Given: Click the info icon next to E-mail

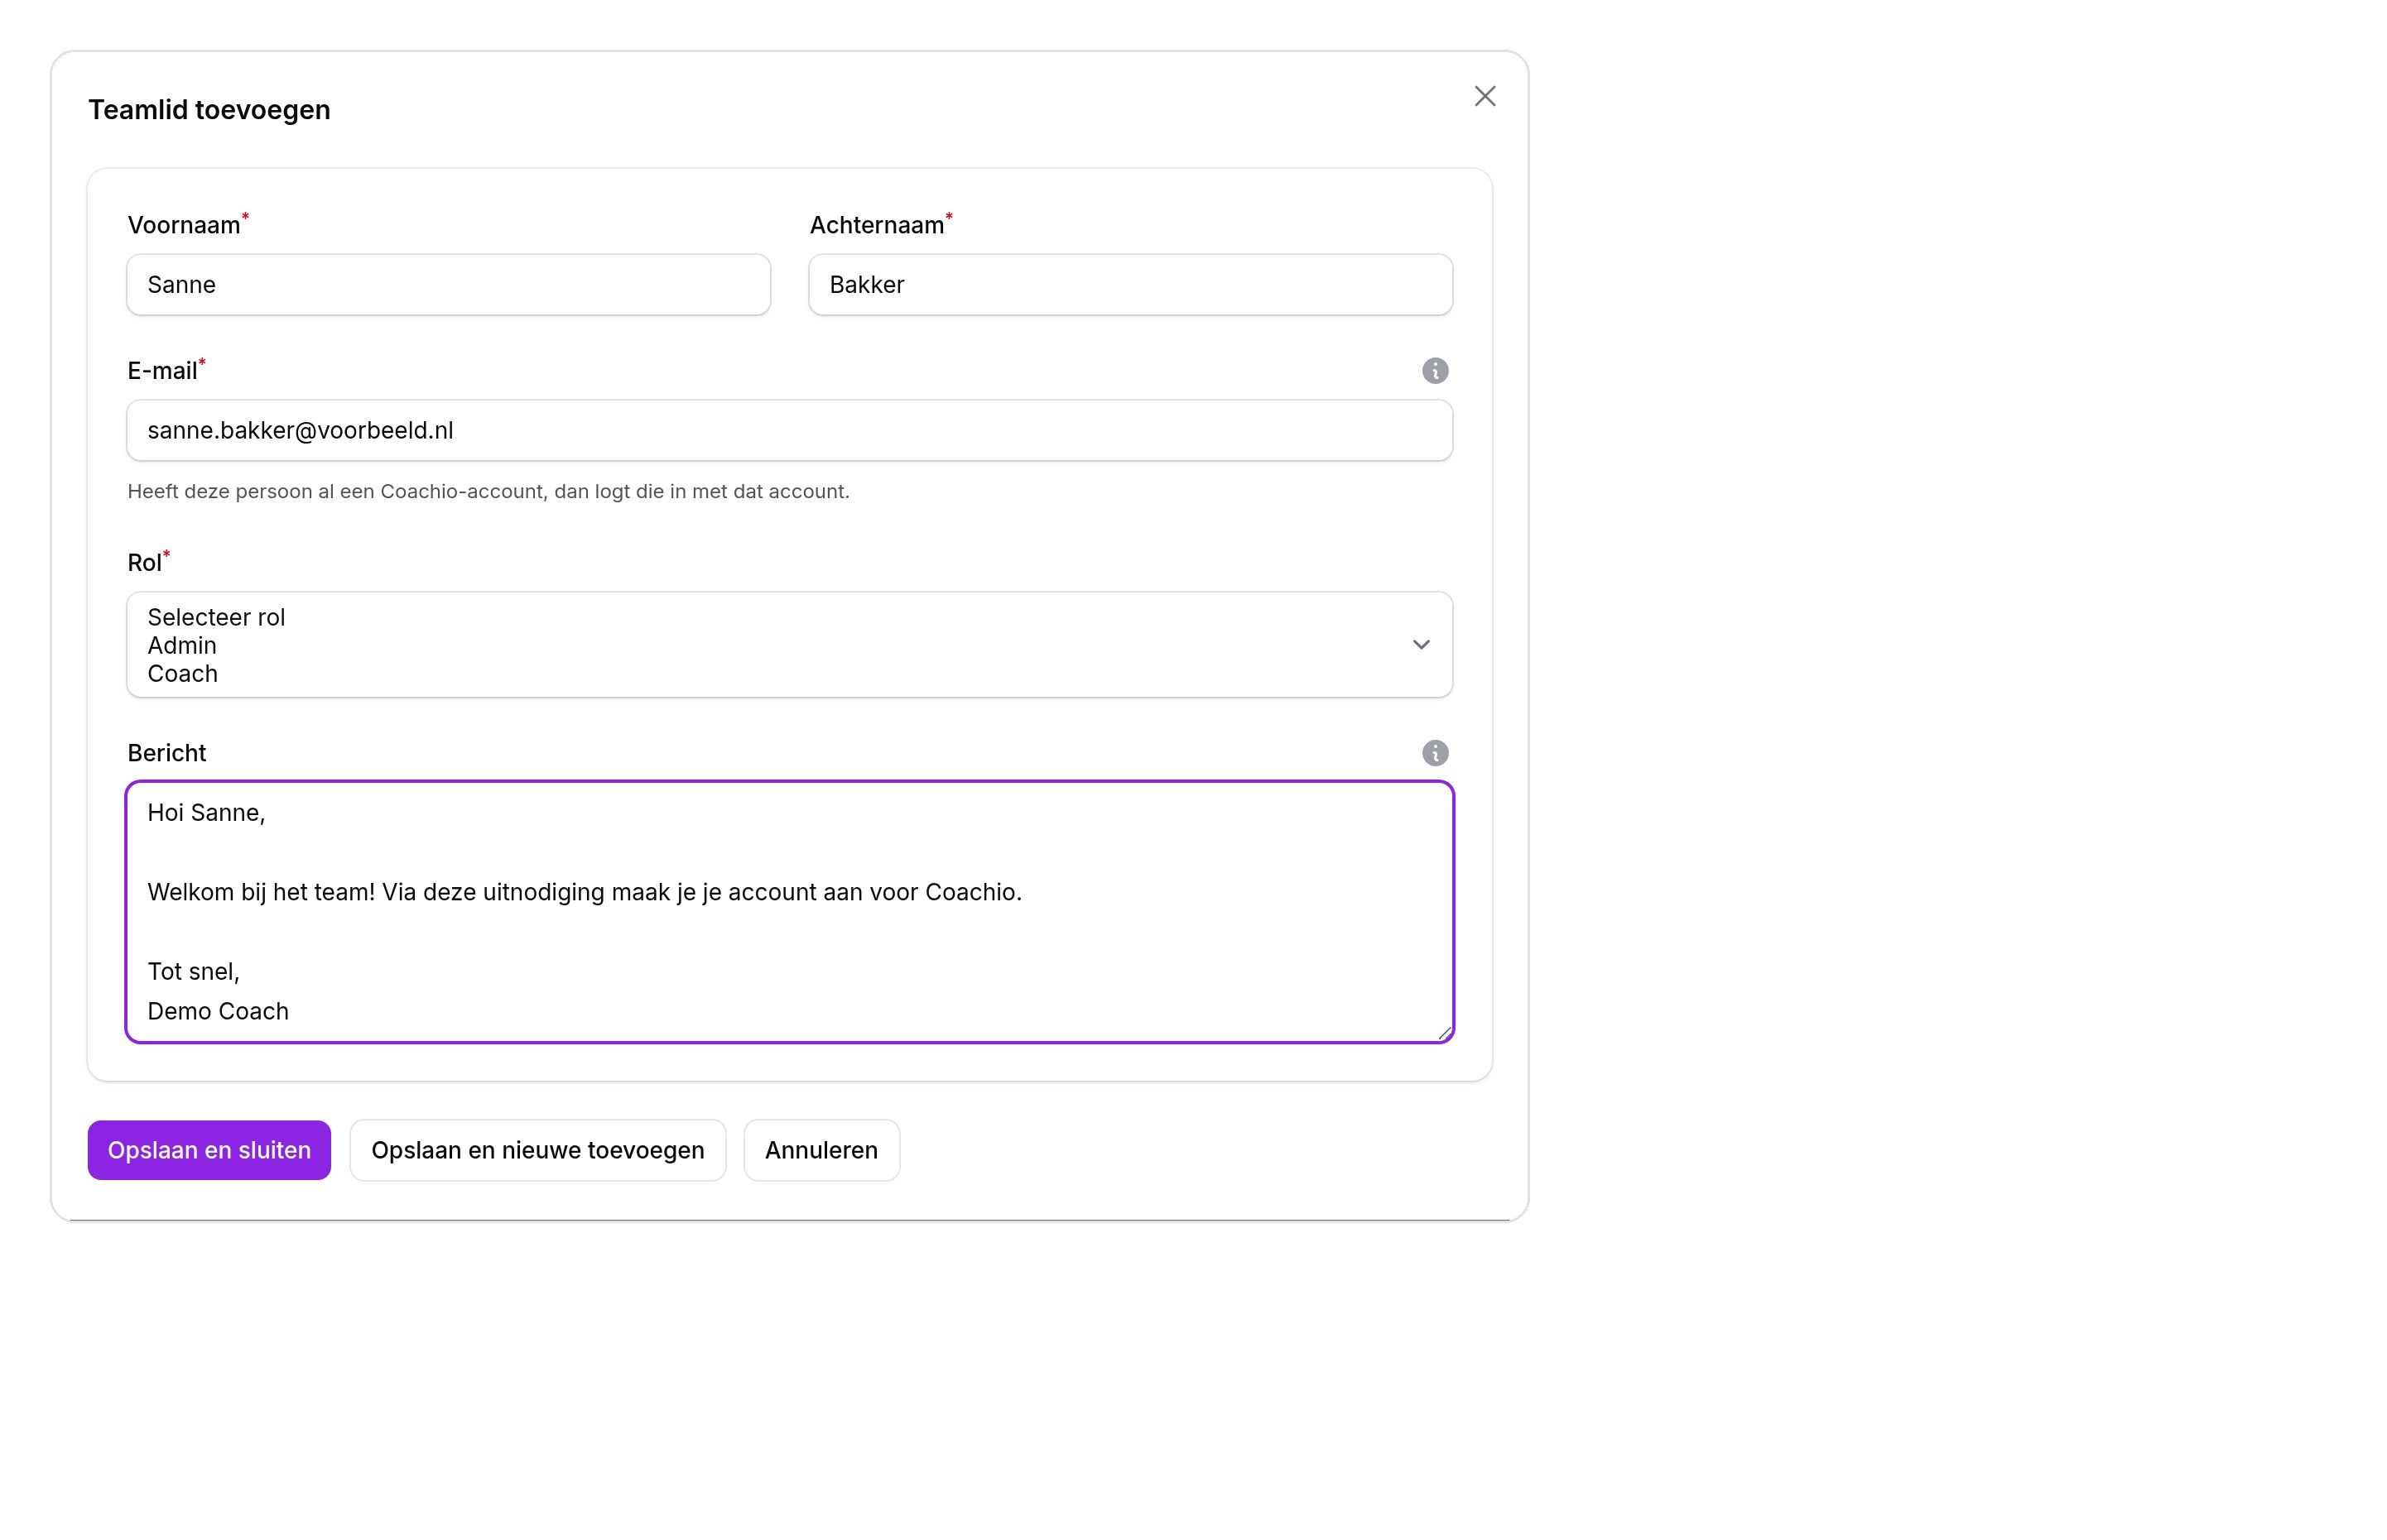Looking at the screenshot, I should click(x=1435, y=371).
